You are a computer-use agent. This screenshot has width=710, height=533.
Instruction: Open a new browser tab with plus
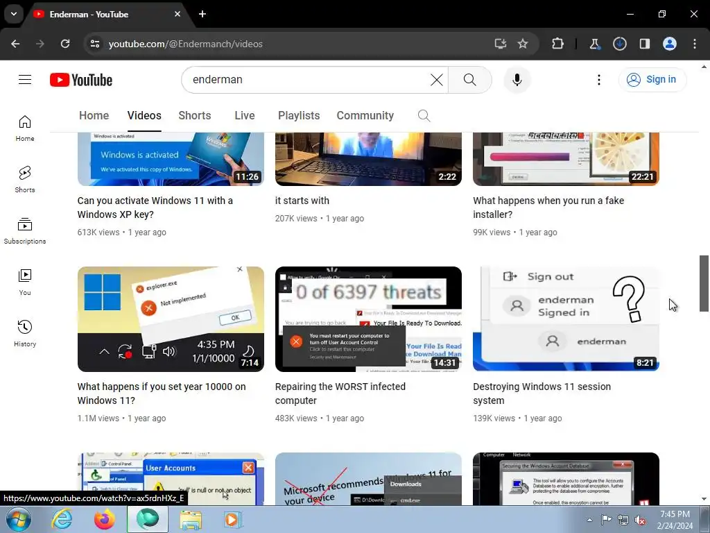pyautogui.click(x=202, y=14)
